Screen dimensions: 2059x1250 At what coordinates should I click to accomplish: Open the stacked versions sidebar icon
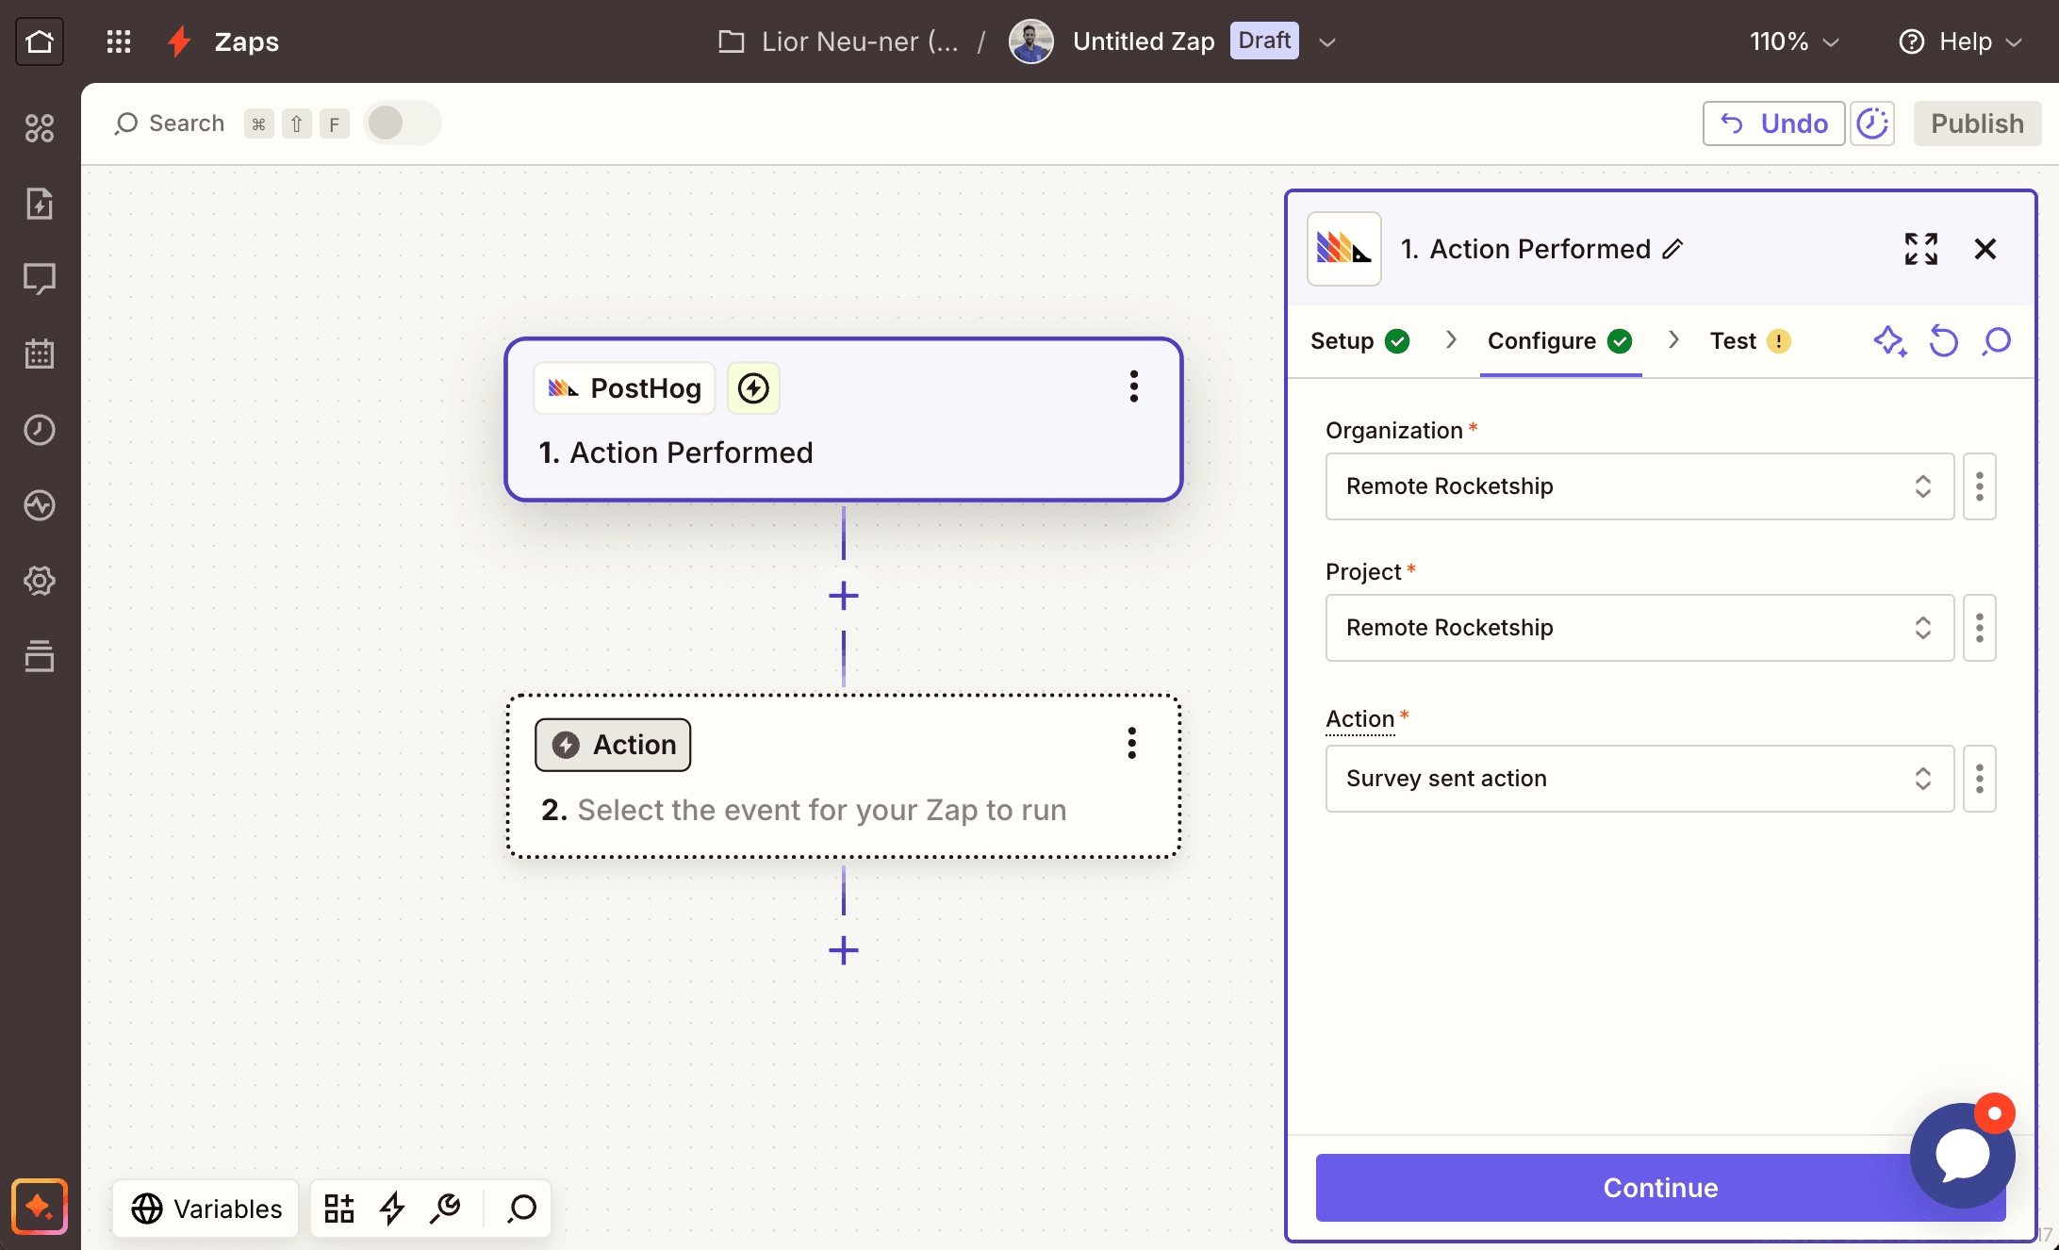point(40,656)
